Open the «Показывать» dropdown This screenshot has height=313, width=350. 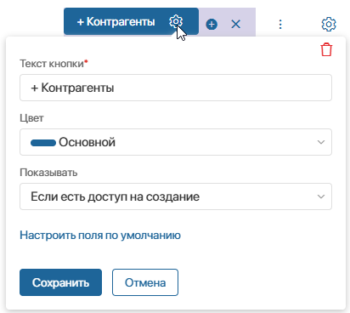pos(176,196)
